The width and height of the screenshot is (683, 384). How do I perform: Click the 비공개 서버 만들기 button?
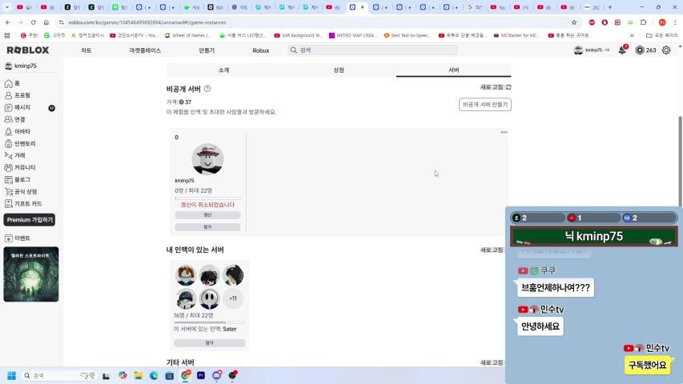(484, 105)
